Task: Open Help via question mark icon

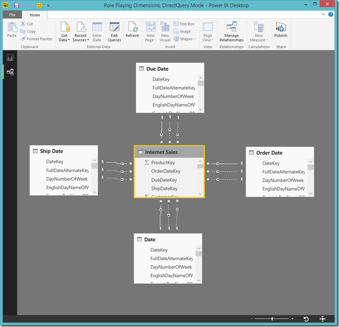Action: coord(331,14)
